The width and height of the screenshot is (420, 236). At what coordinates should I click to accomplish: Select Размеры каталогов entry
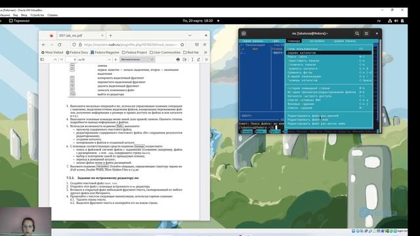(x=329, y=80)
